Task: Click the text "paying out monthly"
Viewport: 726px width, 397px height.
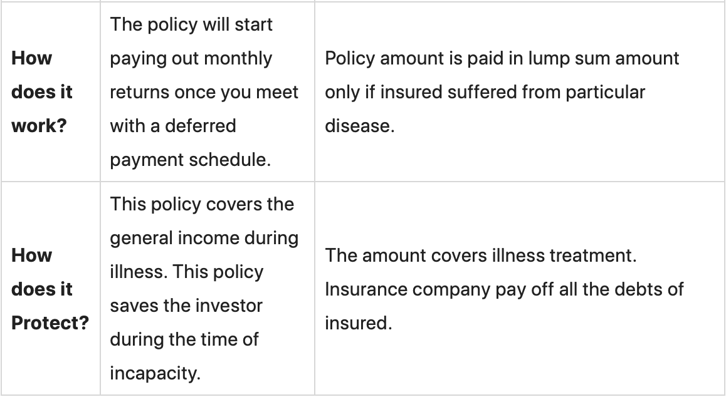Action: (x=191, y=59)
